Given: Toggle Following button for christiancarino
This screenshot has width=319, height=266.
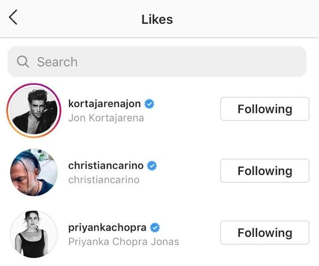Looking at the screenshot, I should pos(264,171).
